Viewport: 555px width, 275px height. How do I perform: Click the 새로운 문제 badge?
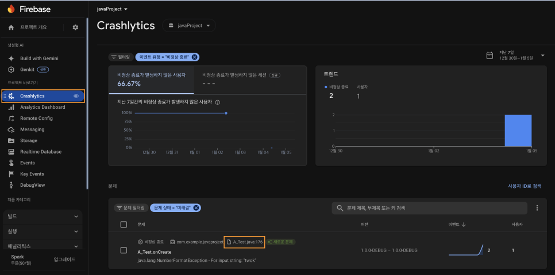pos(281,242)
